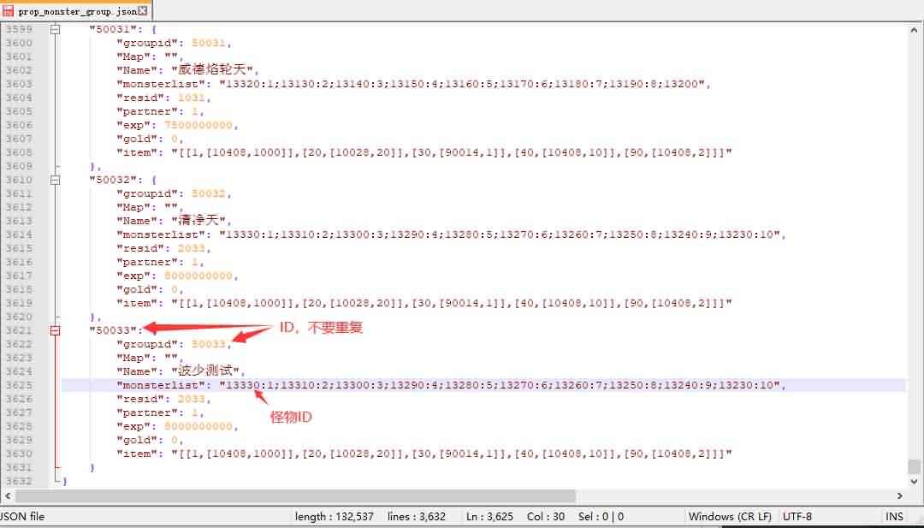
Task: Click the vertical scrollbar up arrow
Action: [x=915, y=29]
